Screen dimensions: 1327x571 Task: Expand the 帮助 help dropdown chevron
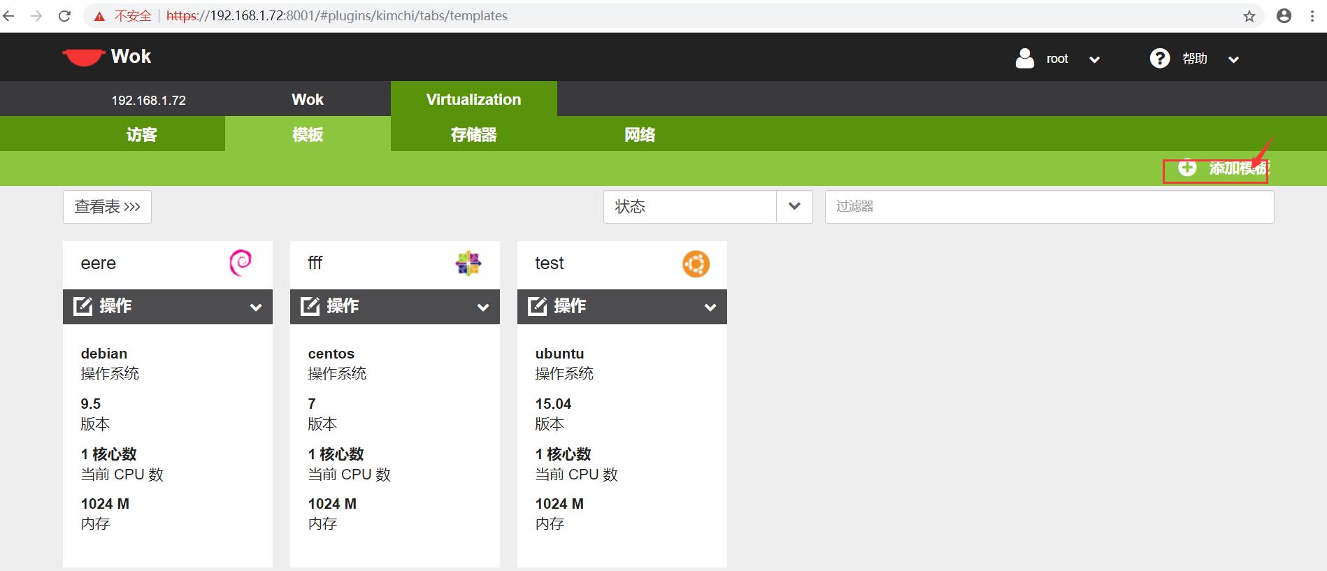point(1234,59)
